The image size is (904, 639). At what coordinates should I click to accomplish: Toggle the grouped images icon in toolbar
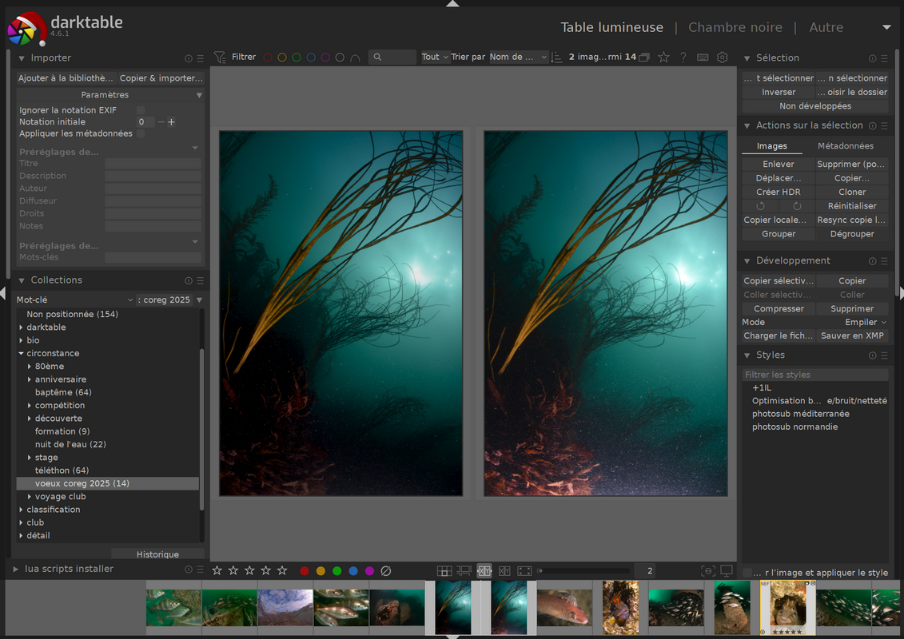tap(644, 58)
